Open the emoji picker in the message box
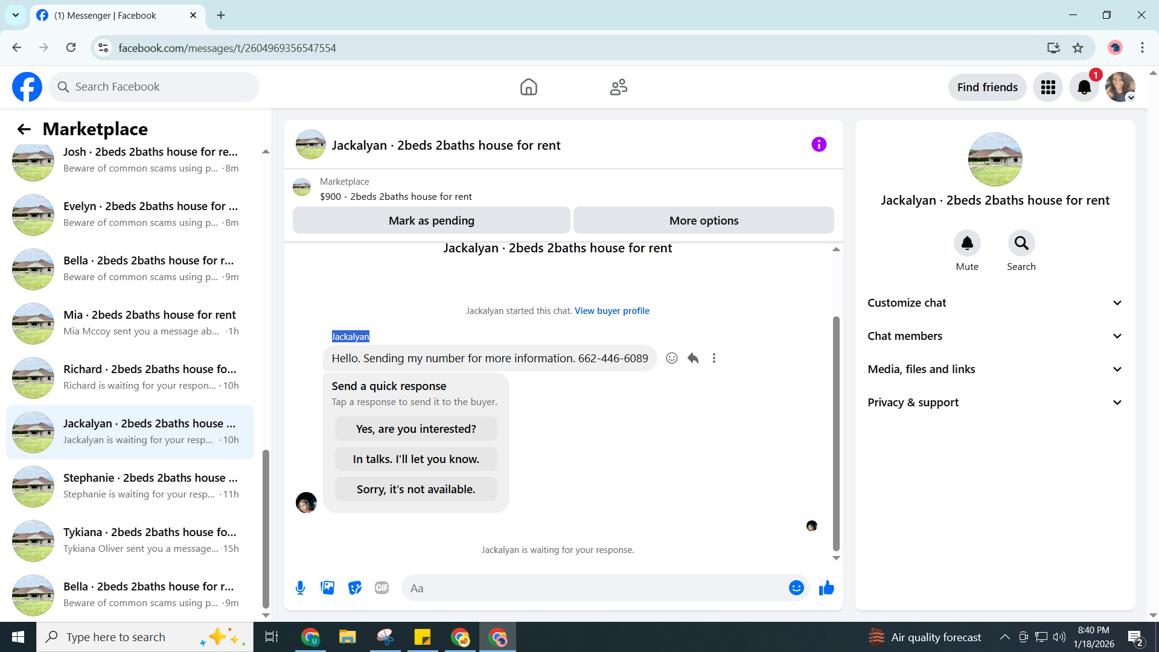The height and width of the screenshot is (652, 1159). tap(796, 588)
